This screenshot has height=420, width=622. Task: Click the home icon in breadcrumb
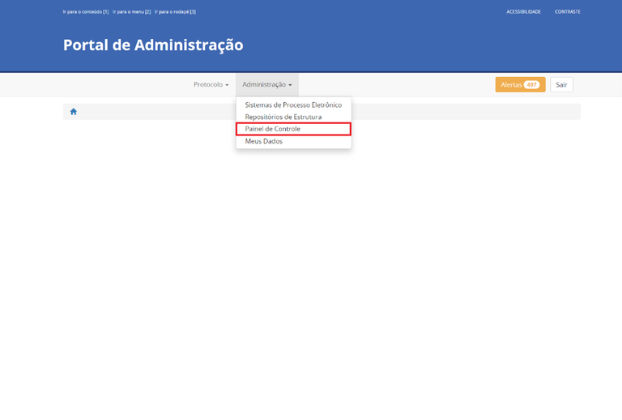pyautogui.click(x=73, y=112)
